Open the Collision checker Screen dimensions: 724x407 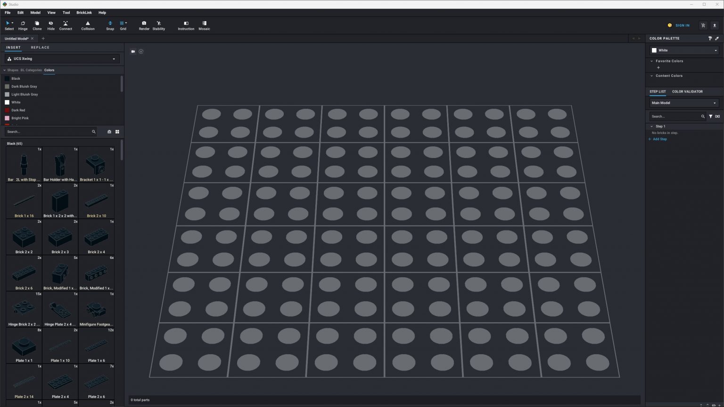pos(88,25)
